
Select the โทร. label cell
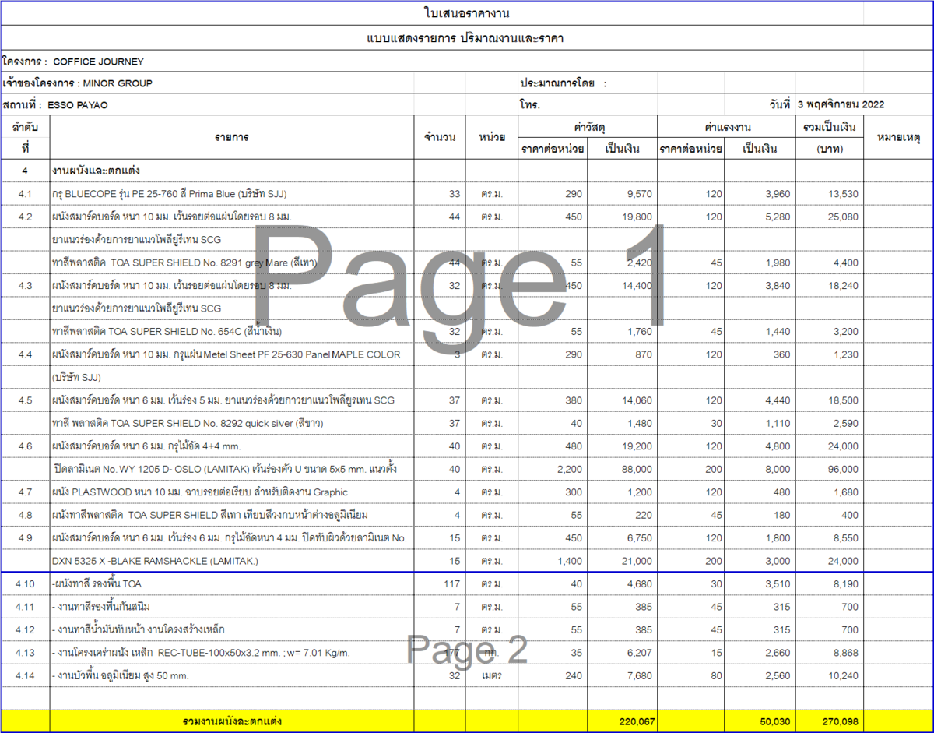(x=530, y=104)
